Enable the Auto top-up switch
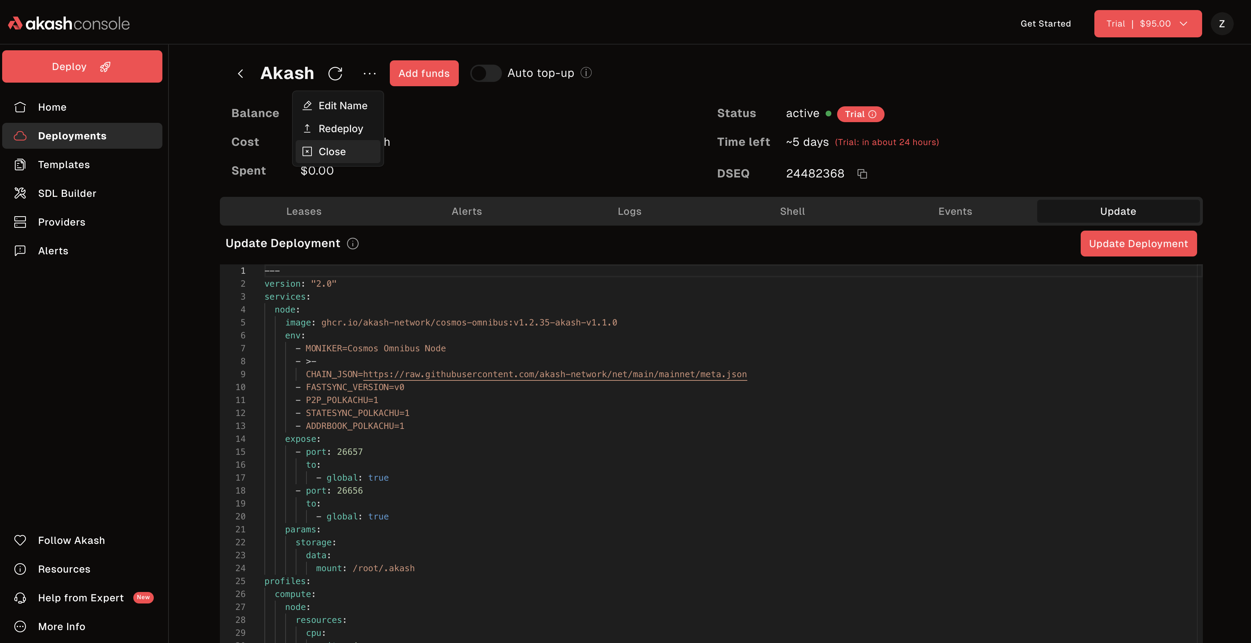The image size is (1251, 643). (486, 73)
